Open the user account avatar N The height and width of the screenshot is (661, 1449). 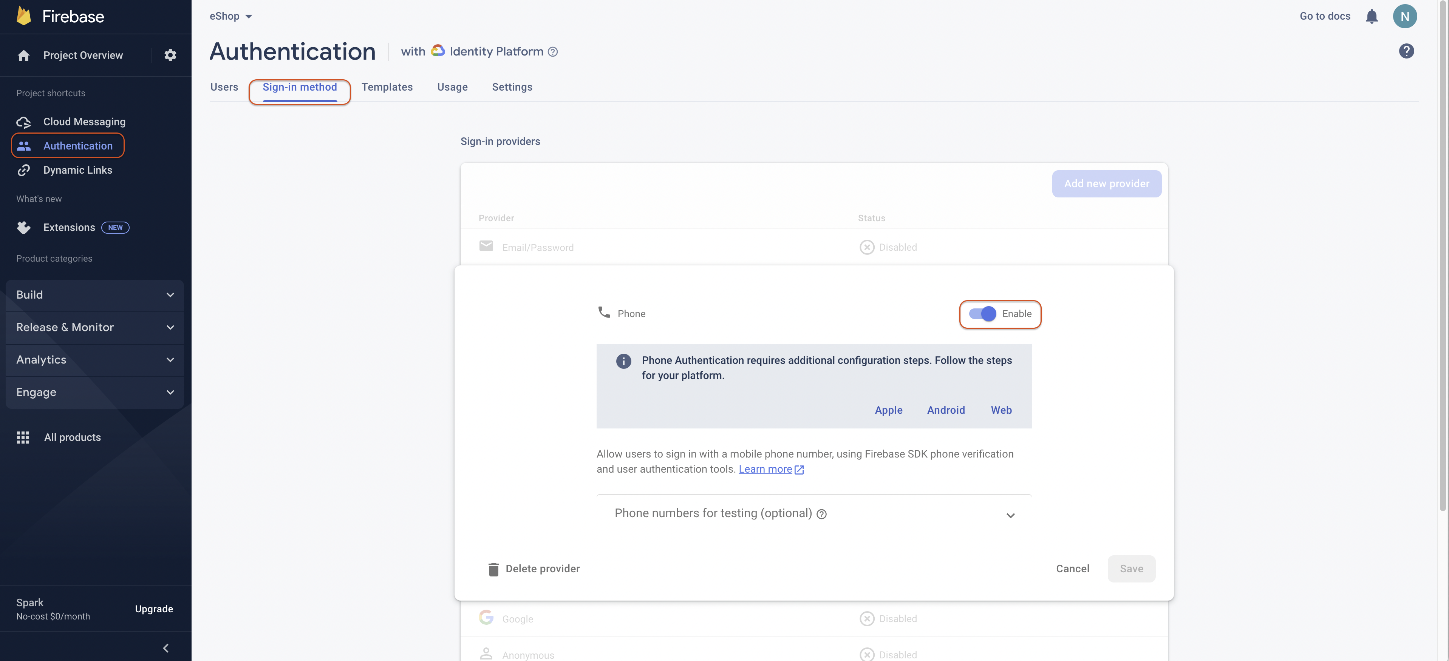click(1404, 16)
